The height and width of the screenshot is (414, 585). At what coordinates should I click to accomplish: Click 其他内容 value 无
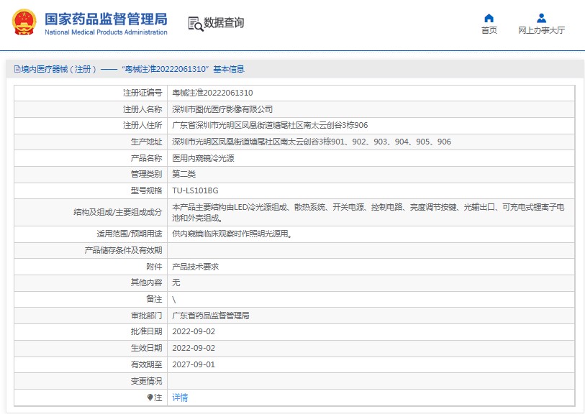click(176, 283)
